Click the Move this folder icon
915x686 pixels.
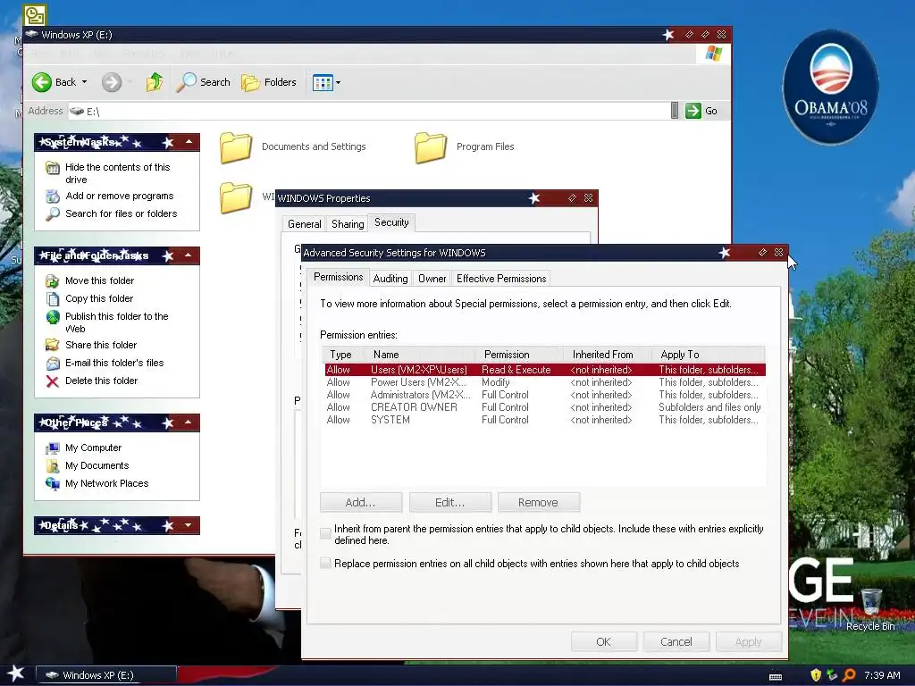tap(53, 281)
